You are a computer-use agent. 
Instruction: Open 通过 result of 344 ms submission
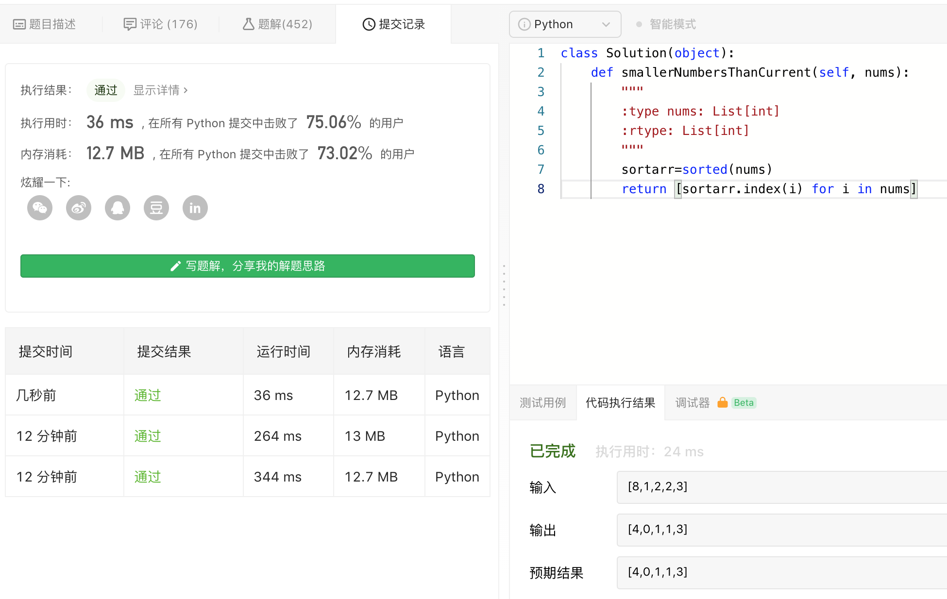pyautogui.click(x=148, y=477)
